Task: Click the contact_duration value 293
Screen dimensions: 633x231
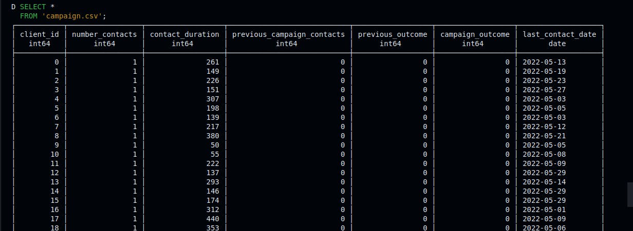Action: coord(213,182)
